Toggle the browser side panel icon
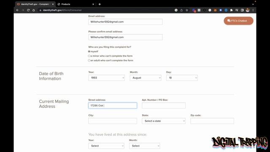This screenshot has height=152, width=270. [242, 10]
